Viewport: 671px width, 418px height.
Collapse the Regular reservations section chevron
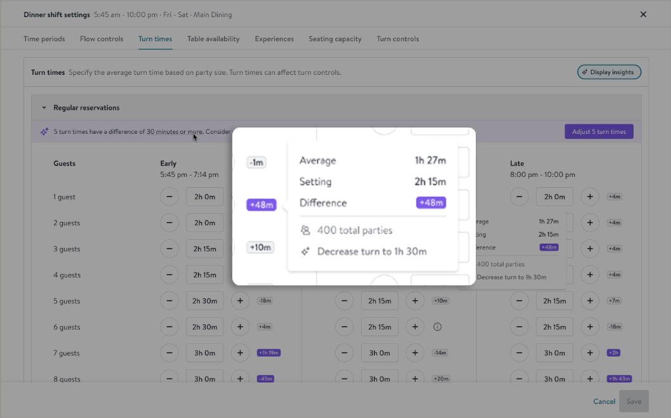44,108
